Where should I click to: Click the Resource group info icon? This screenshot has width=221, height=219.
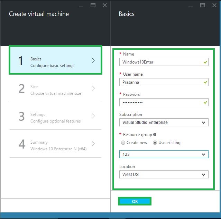[x=155, y=134]
